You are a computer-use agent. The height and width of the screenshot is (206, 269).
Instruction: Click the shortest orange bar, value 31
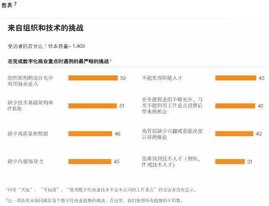pyautogui.click(x=230, y=162)
